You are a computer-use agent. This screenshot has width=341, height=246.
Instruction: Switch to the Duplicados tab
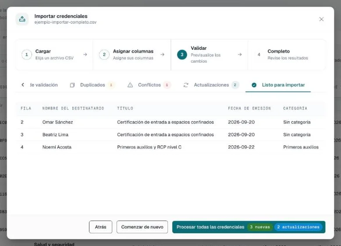click(x=92, y=85)
